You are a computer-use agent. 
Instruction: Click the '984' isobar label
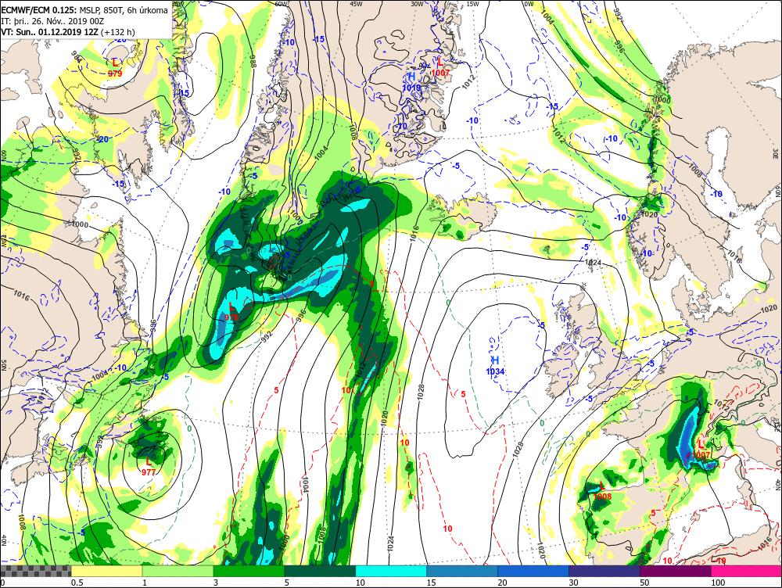77,56
